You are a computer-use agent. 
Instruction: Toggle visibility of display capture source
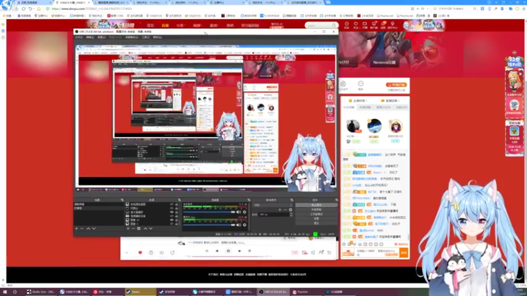(172, 212)
